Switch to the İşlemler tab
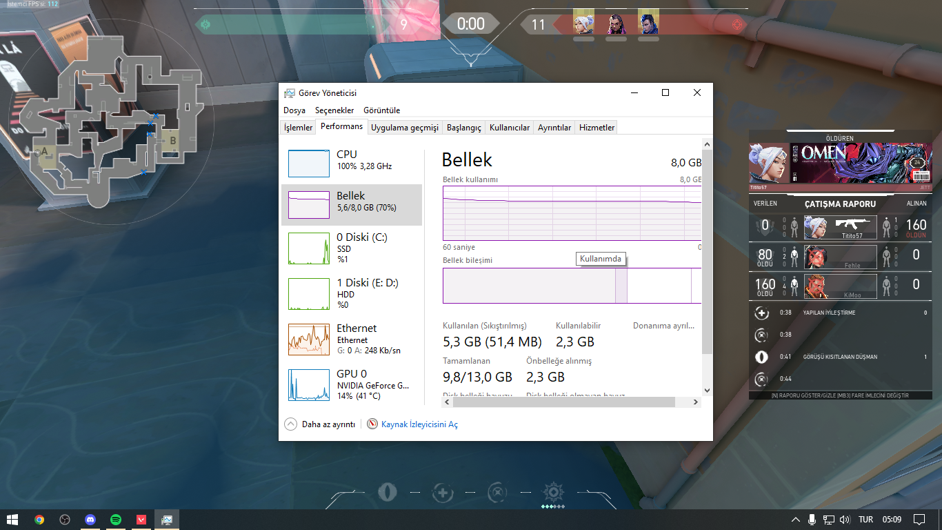The image size is (942, 530). (x=299, y=128)
